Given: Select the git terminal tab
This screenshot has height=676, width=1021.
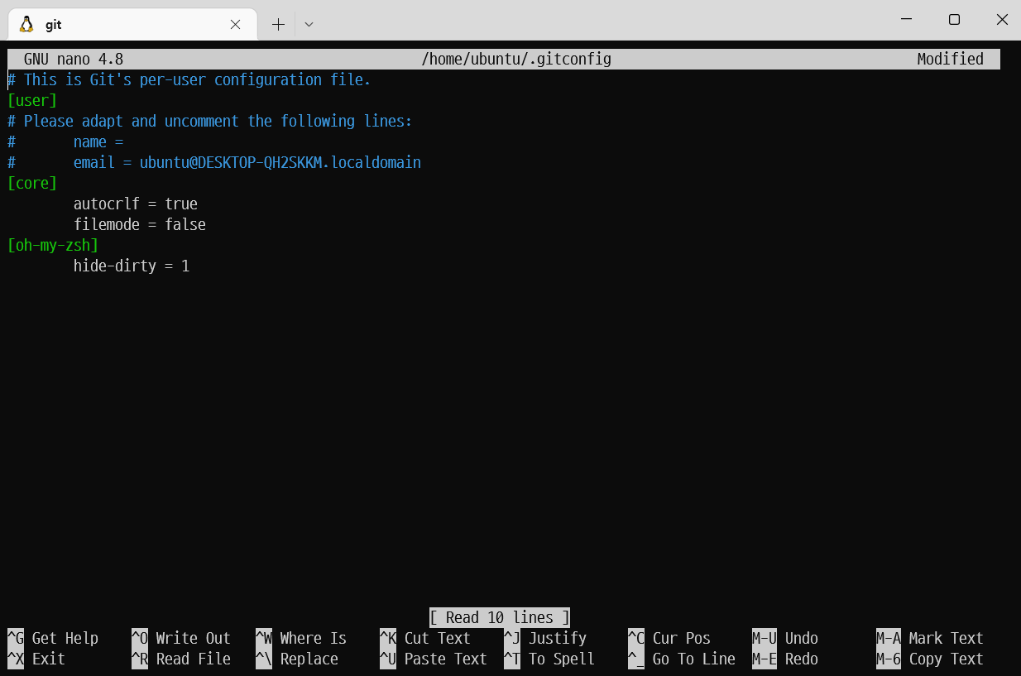Looking at the screenshot, I should click(x=131, y=24).
